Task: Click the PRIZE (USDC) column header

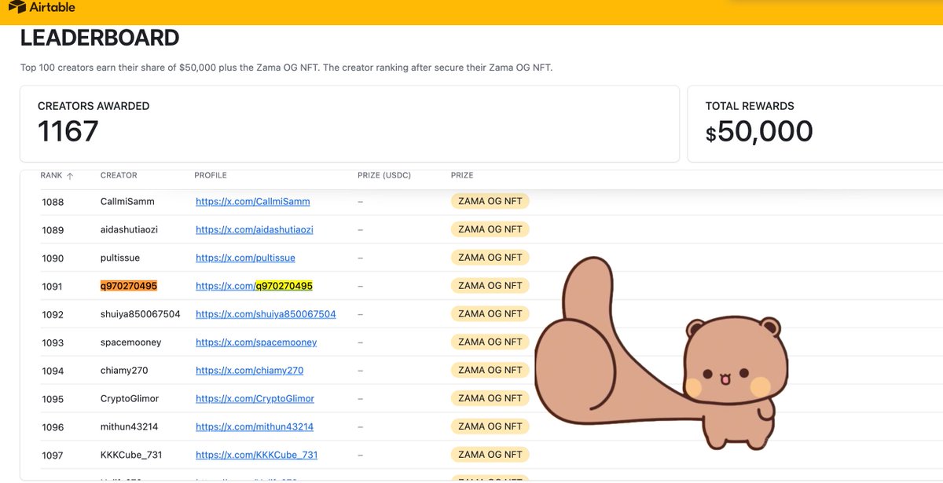Action: click(x=384, y=176)
